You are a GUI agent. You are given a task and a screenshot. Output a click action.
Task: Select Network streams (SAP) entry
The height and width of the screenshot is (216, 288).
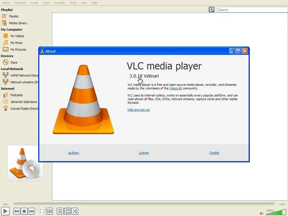[x=24, y=82]
